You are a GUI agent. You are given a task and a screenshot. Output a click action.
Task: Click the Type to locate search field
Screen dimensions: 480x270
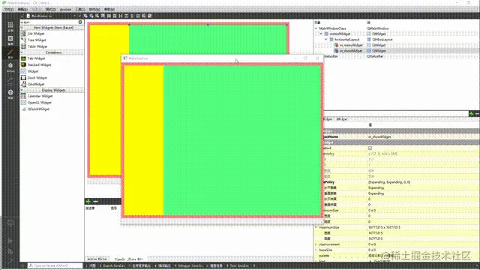pyautogui.click(x=55, y=265)
